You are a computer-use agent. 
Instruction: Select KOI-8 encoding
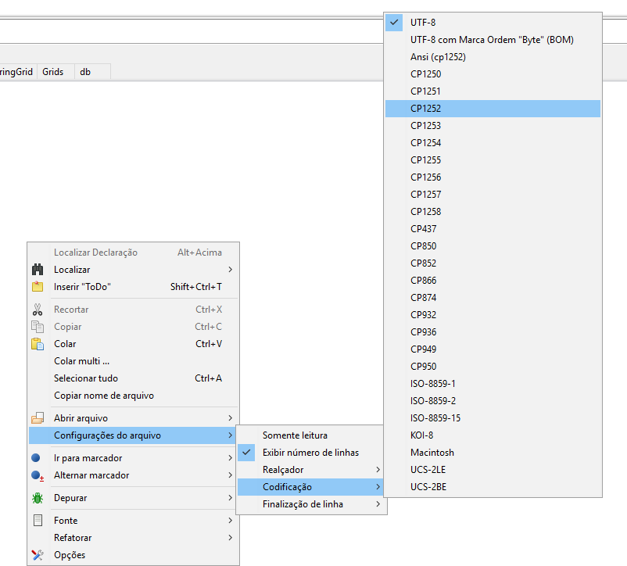[x=493, y=435]
